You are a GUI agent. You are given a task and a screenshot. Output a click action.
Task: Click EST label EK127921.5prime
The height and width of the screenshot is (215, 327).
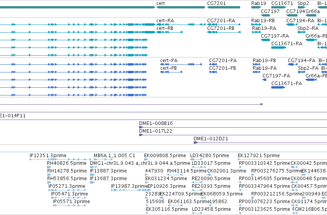tap(259, 156)
